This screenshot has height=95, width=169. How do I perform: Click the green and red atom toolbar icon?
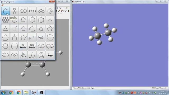click(68, 11)
